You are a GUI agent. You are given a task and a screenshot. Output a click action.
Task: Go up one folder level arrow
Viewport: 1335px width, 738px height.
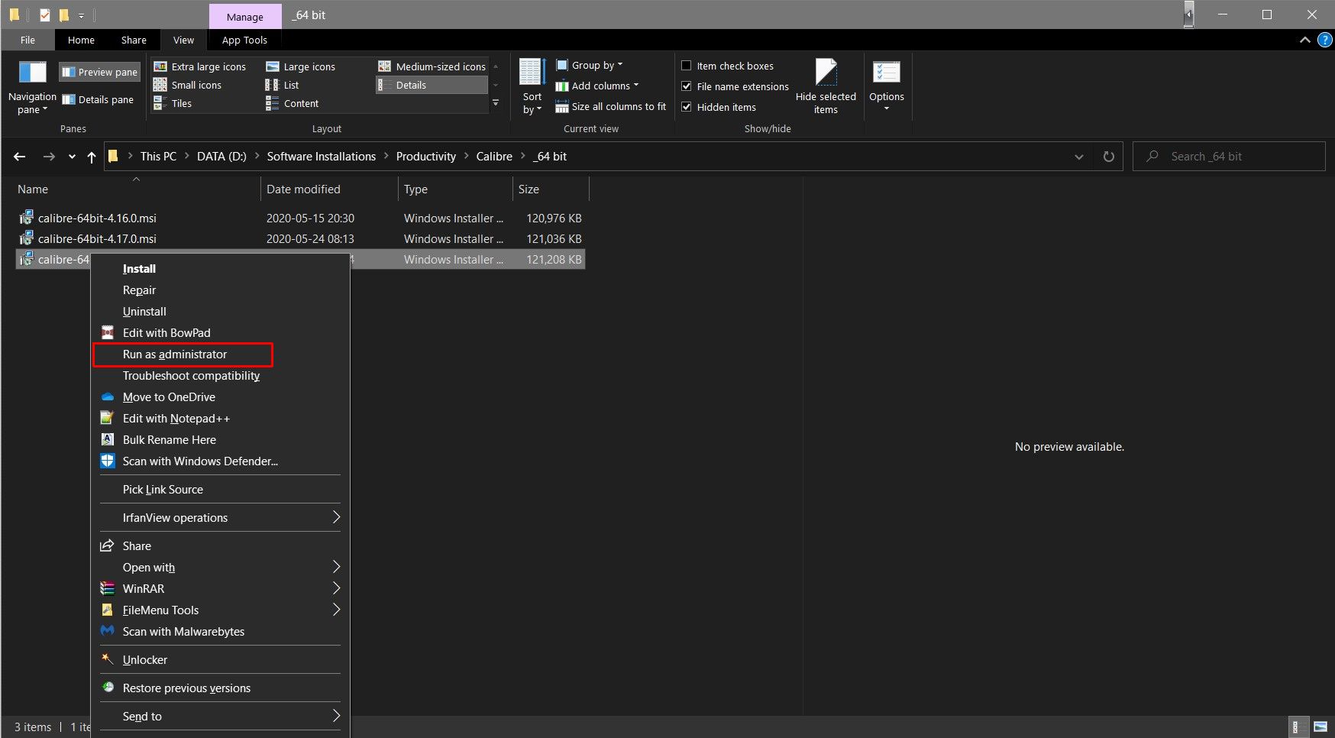click(92, 157)
